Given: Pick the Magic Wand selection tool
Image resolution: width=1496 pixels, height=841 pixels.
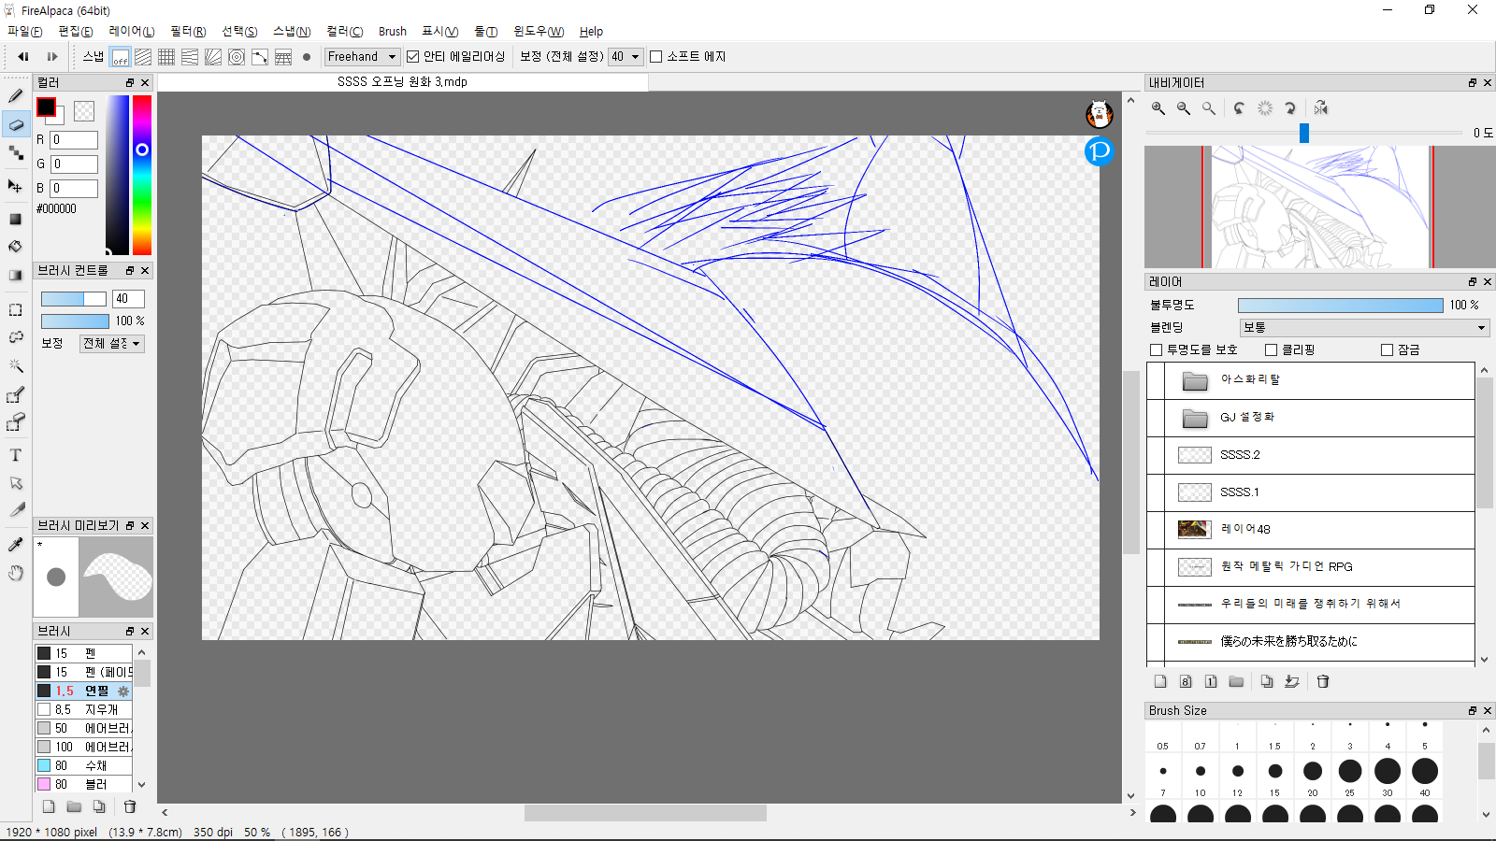Looking at the screenshot, I should click(16, 365).
